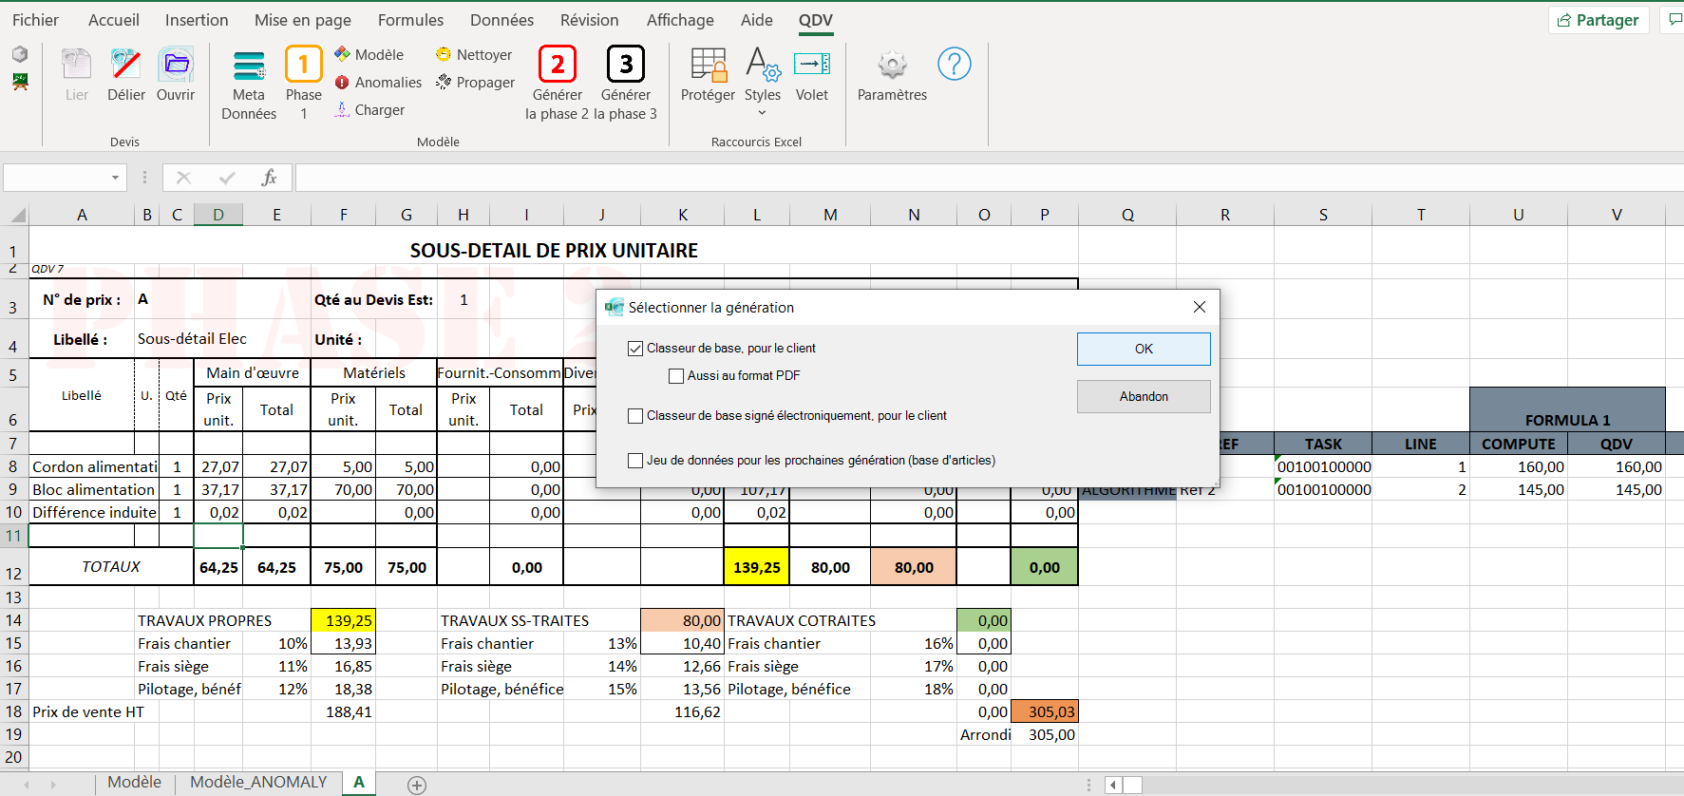The image size is (1684, 796).
Task: Run the Nettoyer tool
Action: 474,55
